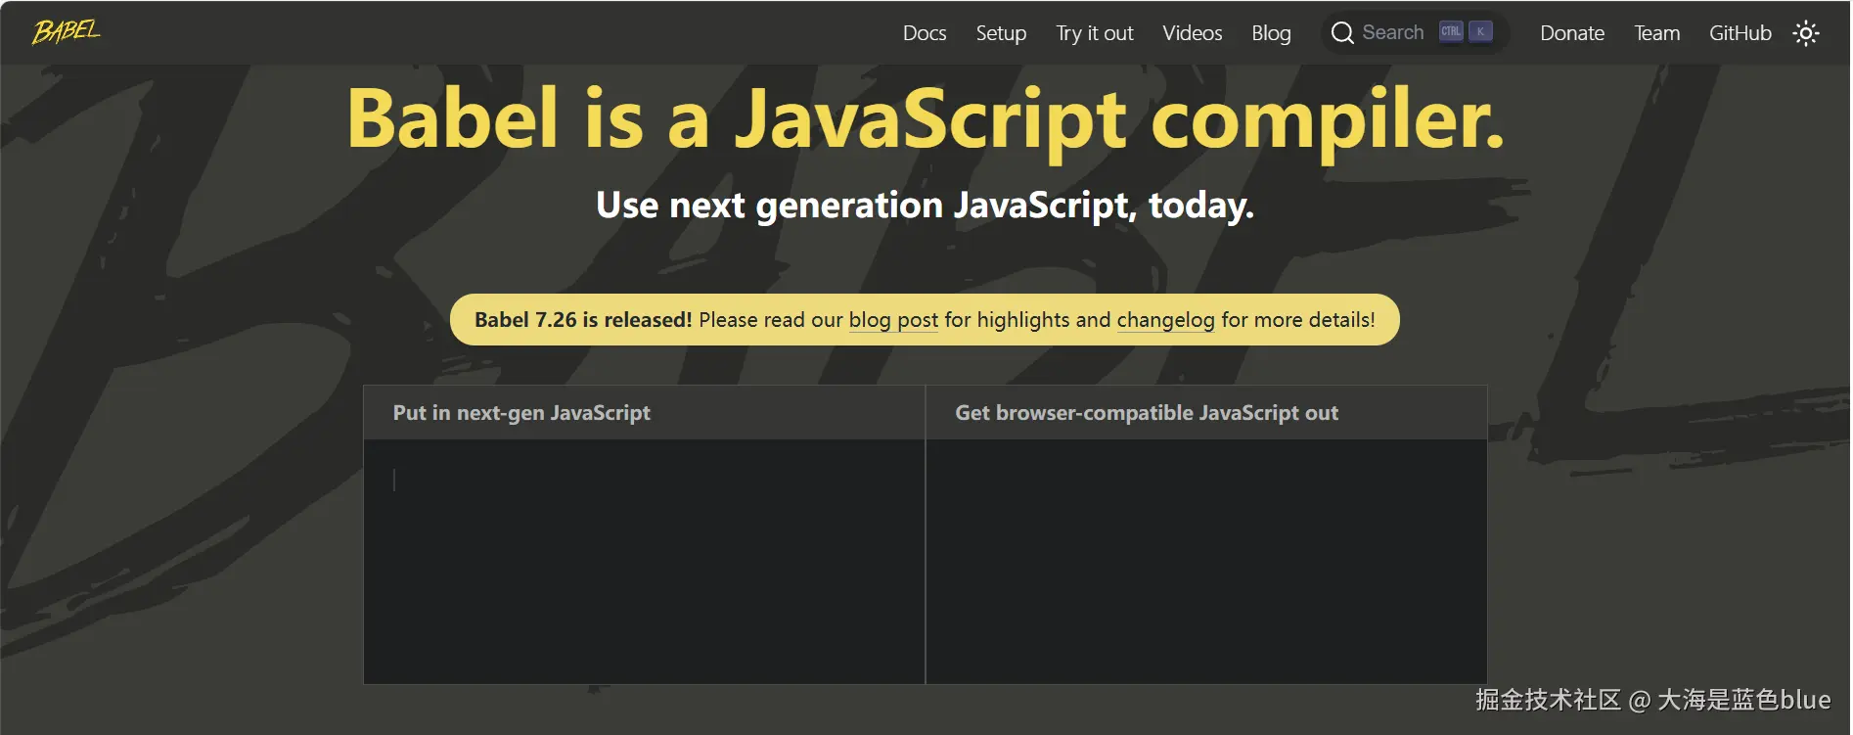The height and width of the screenshot is (735, 1853).
Task: Open the Docs menu item
Action: click(924, 33)
